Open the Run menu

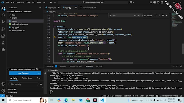tap(39, 2)
